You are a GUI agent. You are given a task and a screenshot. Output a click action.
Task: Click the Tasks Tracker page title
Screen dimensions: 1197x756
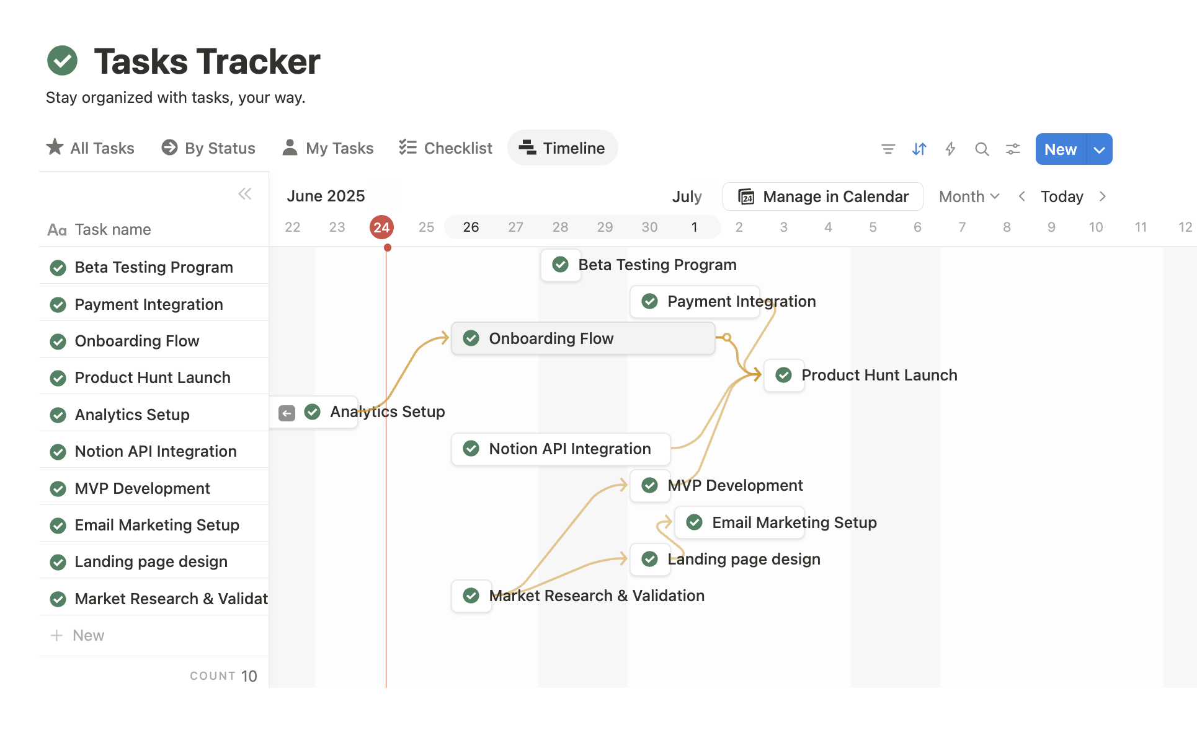click(x=207, y=61)
